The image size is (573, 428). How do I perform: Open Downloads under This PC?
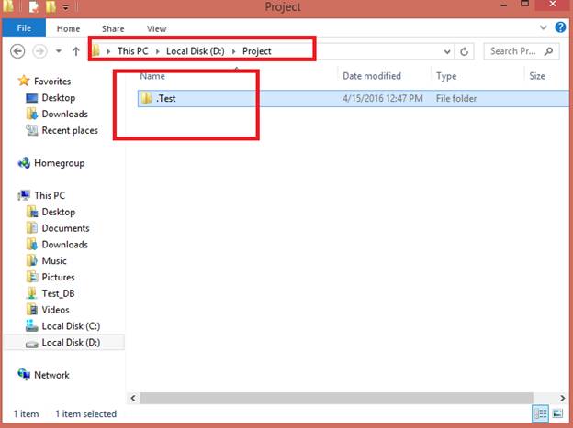click(x=64, y=245)
